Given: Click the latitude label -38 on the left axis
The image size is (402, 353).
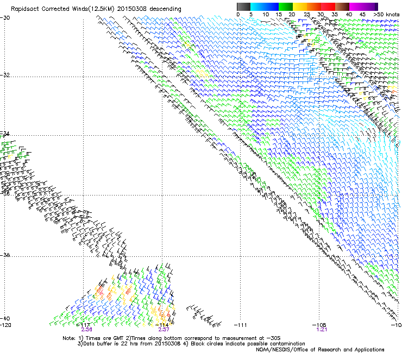Looking at the screenshot, I should [5, 255].
